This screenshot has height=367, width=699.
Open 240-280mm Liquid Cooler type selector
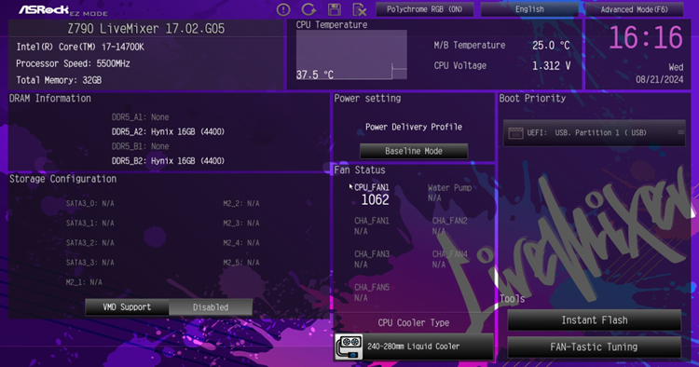414,347
